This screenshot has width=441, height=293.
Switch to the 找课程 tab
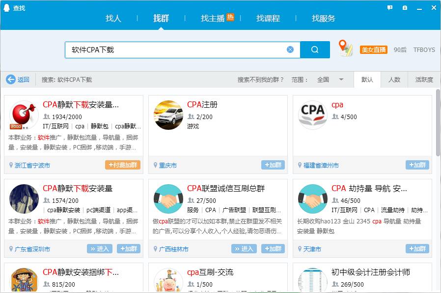pyautogui.click(x=268, y=18)
